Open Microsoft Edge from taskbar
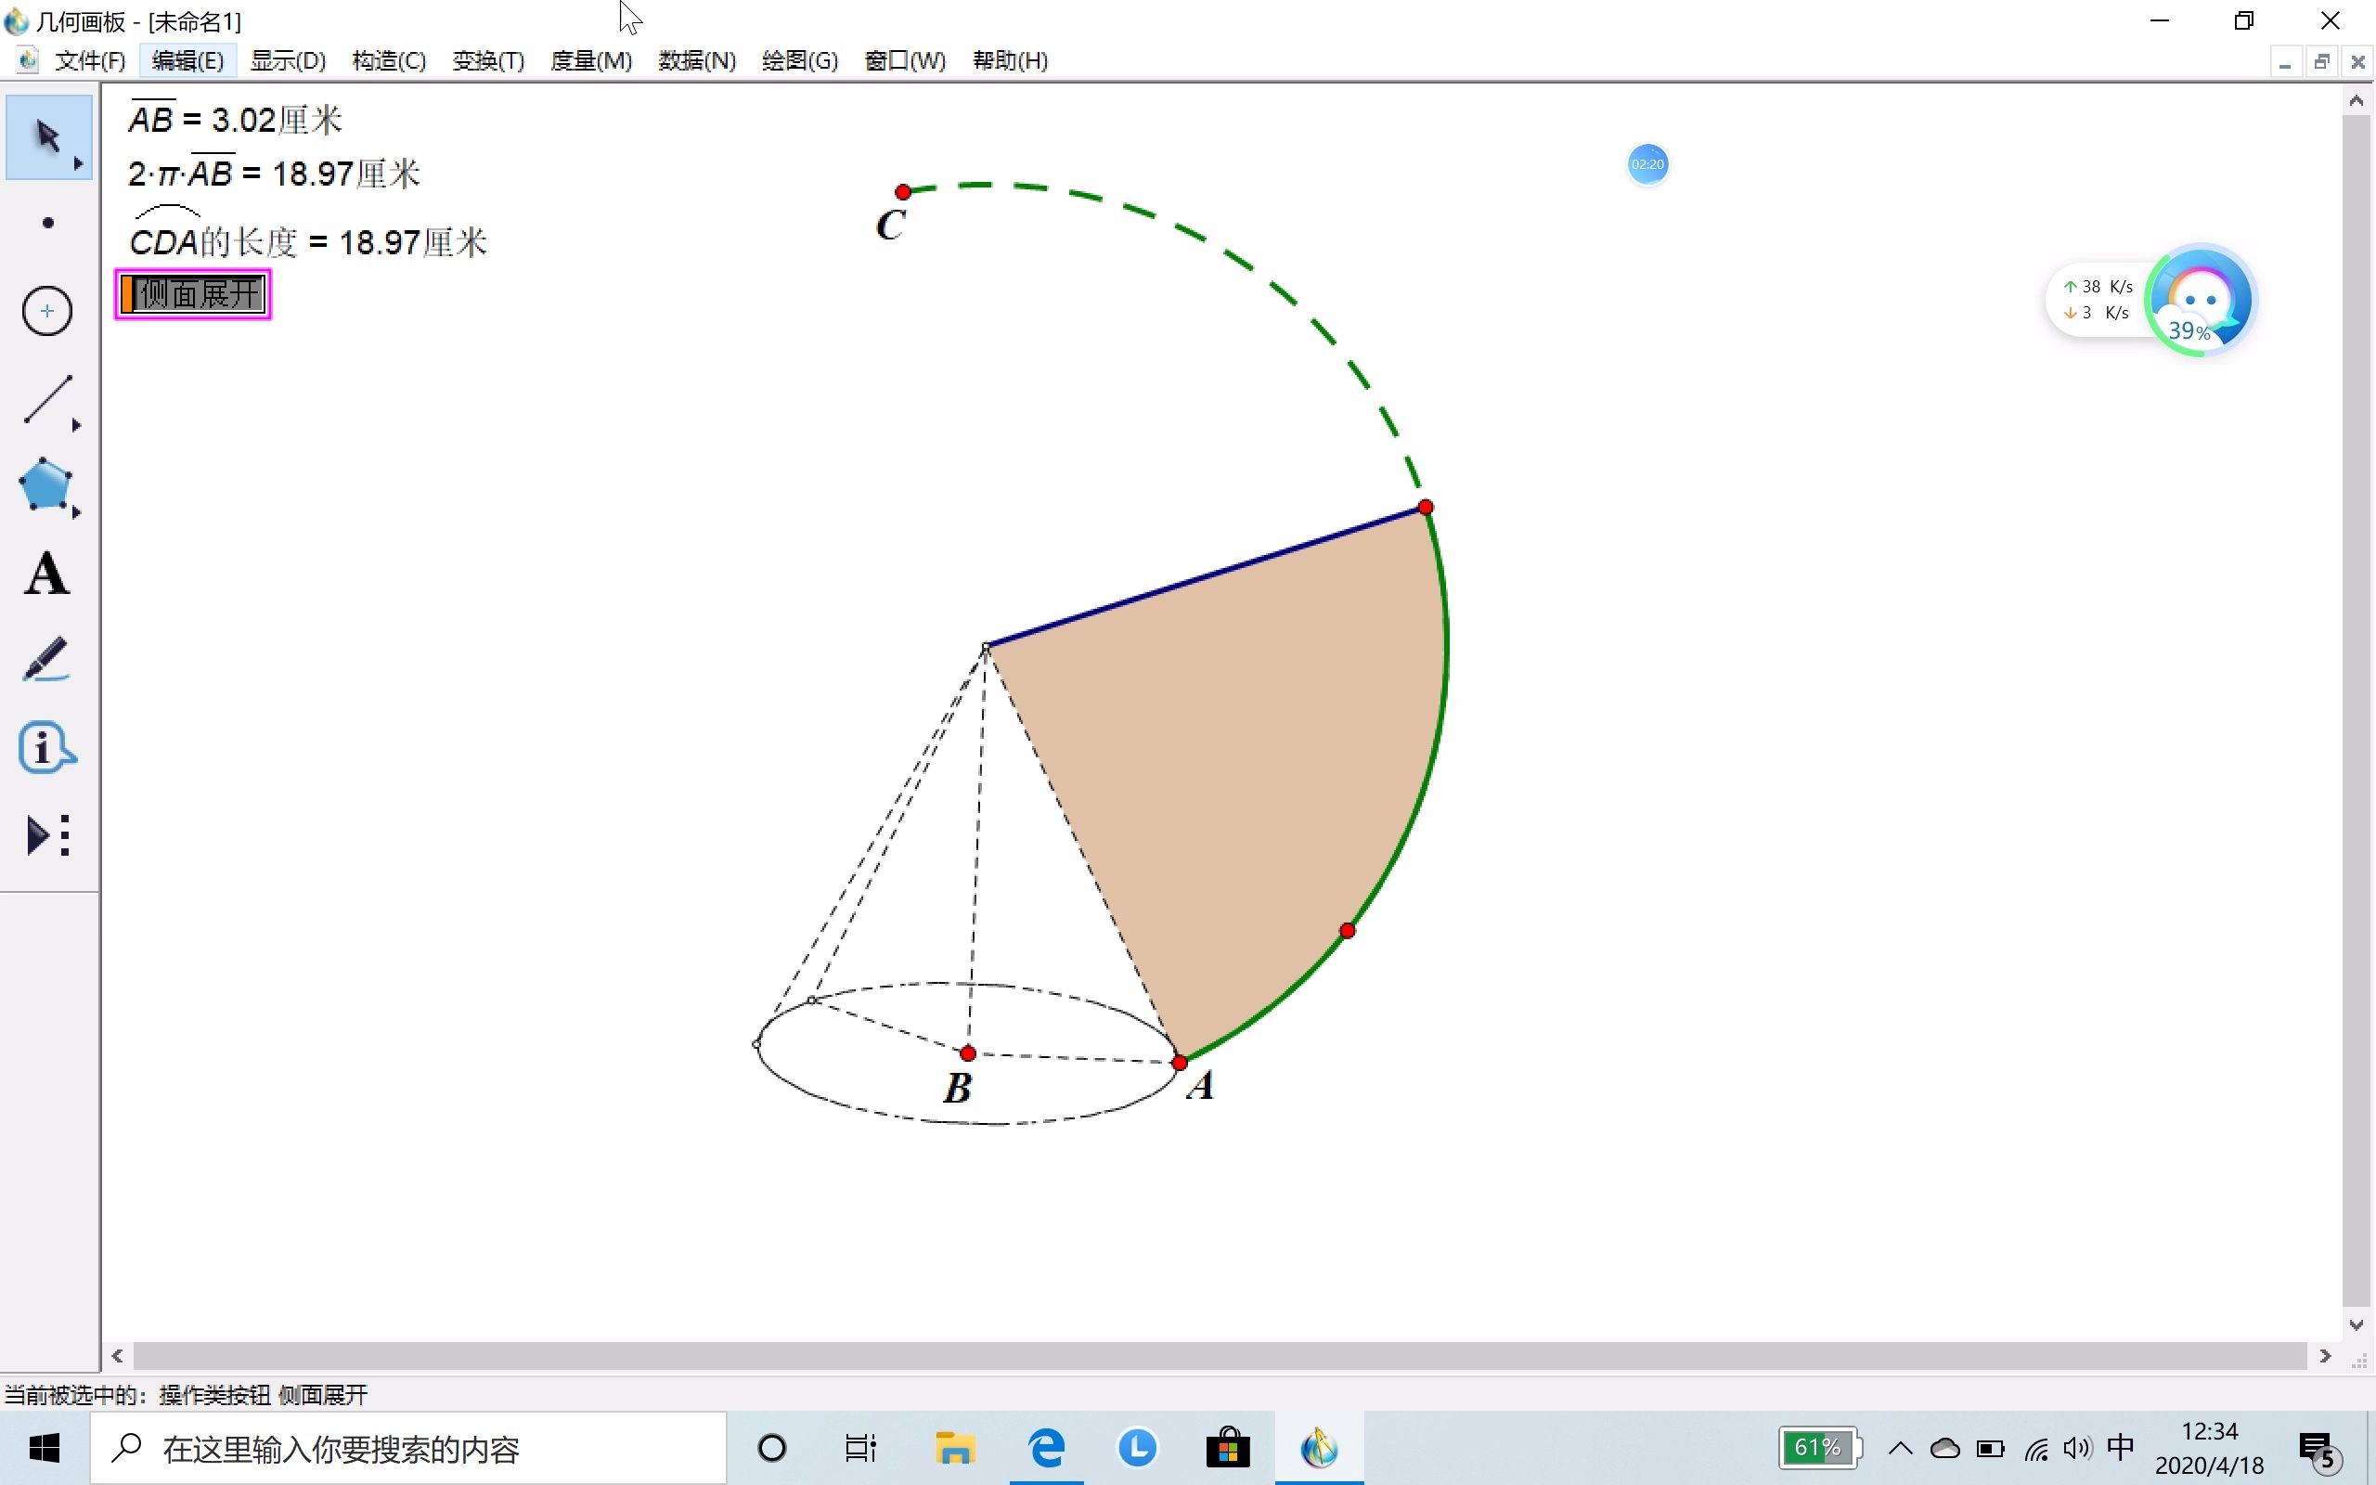 tap(1047, 1449)
